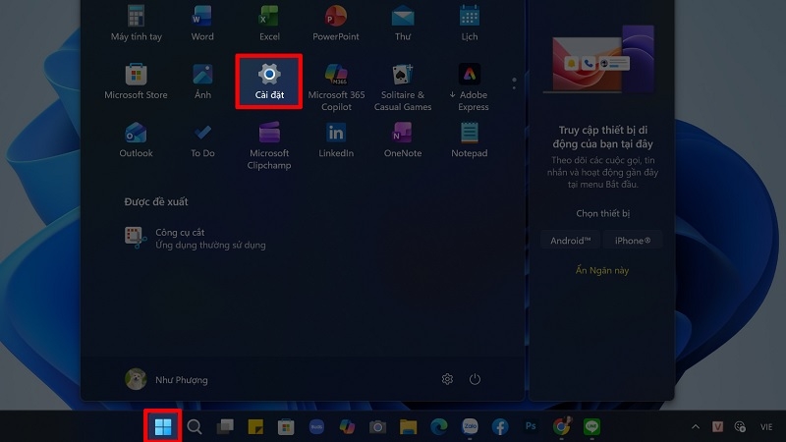Open the Ảnh photos app
Image resolution: width=786 pixels, height=442 pixels.
[202, 82]
